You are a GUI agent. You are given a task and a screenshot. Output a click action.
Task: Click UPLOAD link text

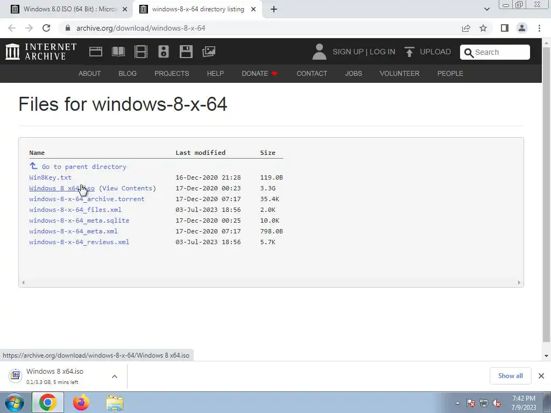coord(435,52)
